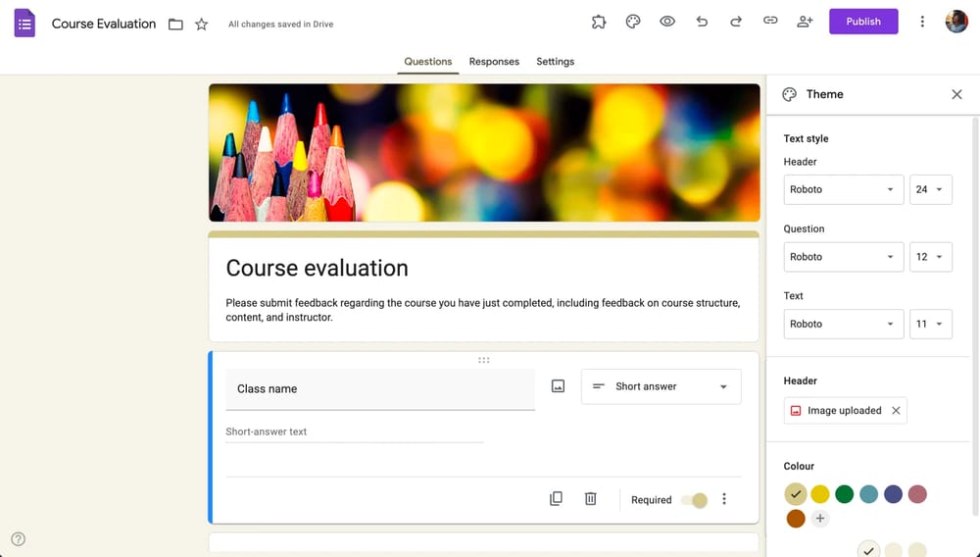Edit the Class name question field

point(380,389)
